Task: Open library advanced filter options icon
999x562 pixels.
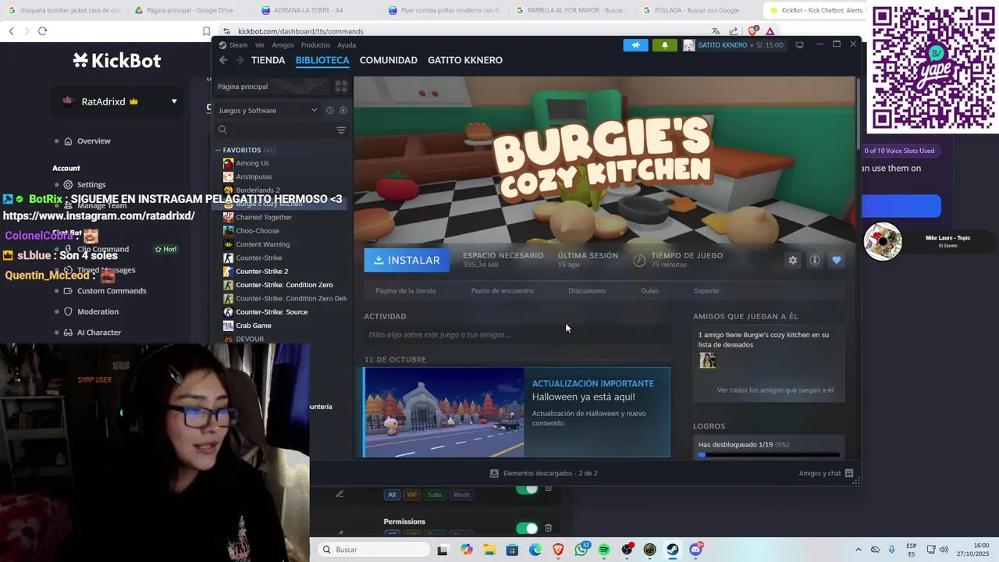Action: 341,130
